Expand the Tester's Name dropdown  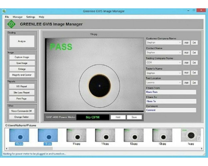click(x=180, y=73)
